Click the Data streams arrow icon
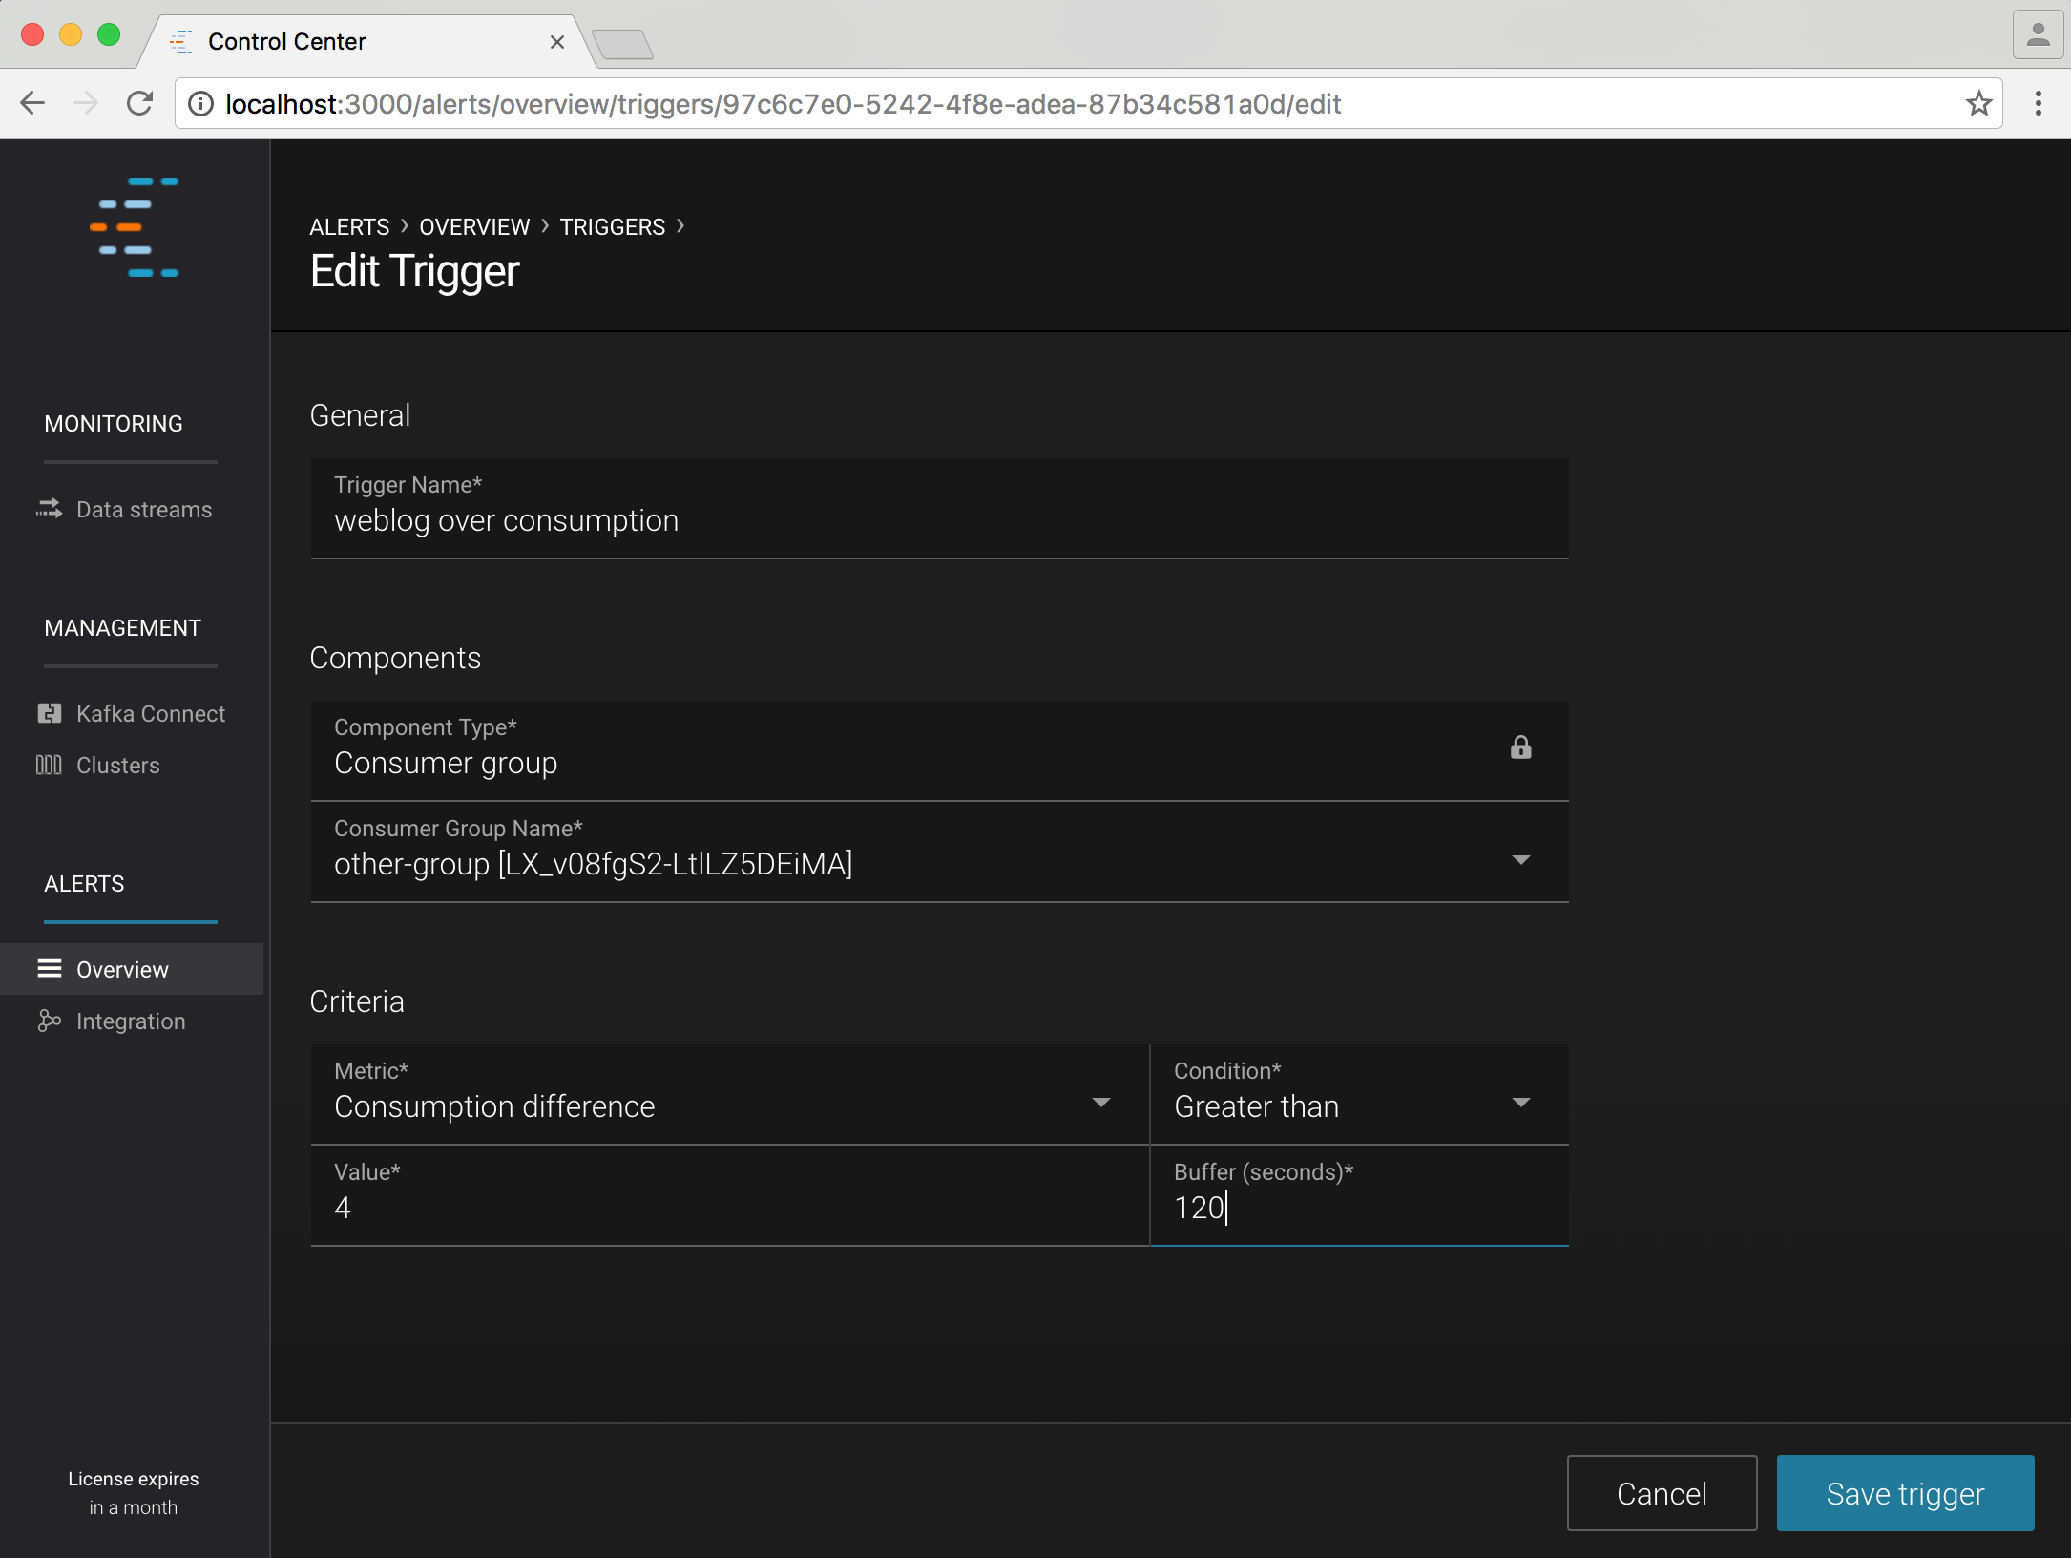Image resolution: width=2071 pixels, height=1558 pixels. 49,509
